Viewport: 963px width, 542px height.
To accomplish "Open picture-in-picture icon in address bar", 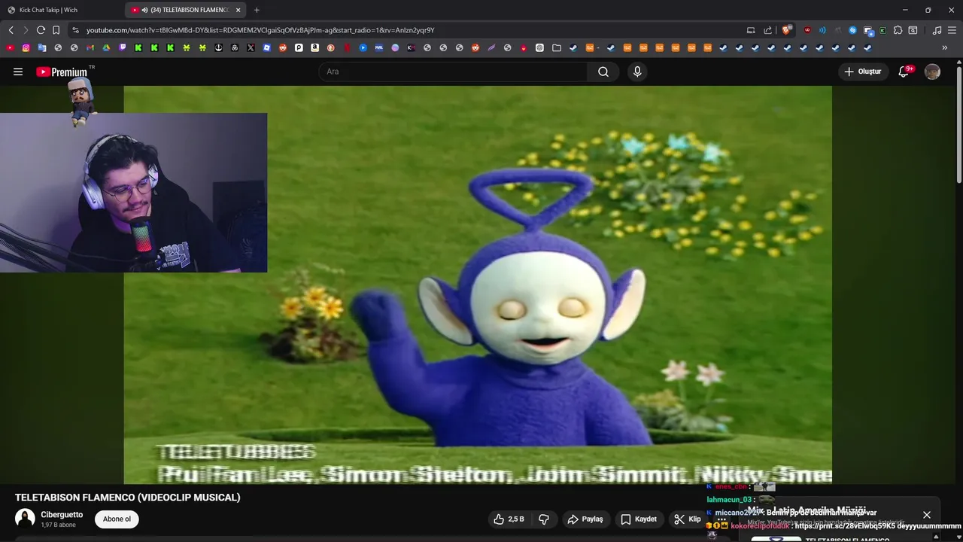I will 751,30.
